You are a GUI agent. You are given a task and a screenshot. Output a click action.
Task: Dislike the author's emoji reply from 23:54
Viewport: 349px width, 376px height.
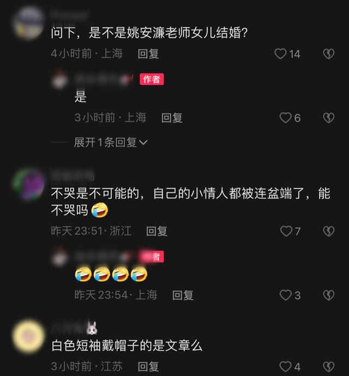(329, 295)
